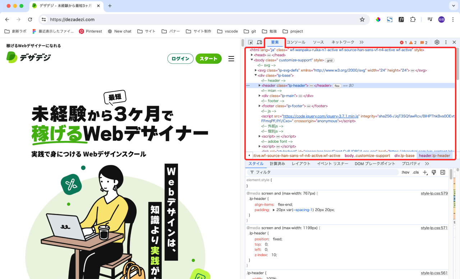
Task: Open the media control playlist icon
Action: point(430,19)
